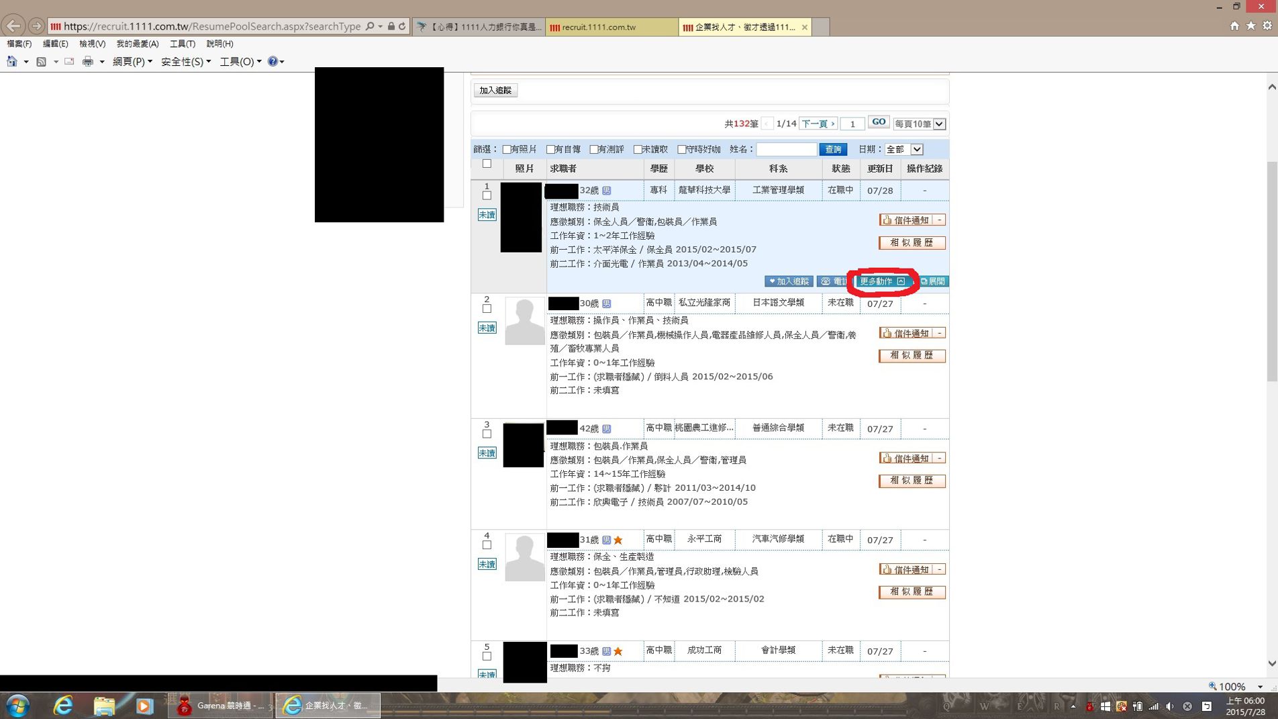Check the 未讀取 filter checkbox
Viewport: 1278px width, 719px height.
pyautogui.click(x=638, y=150)
